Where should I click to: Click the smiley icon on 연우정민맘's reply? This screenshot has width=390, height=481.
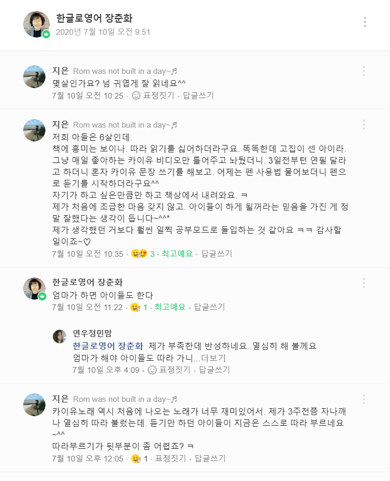pos(152,370)
